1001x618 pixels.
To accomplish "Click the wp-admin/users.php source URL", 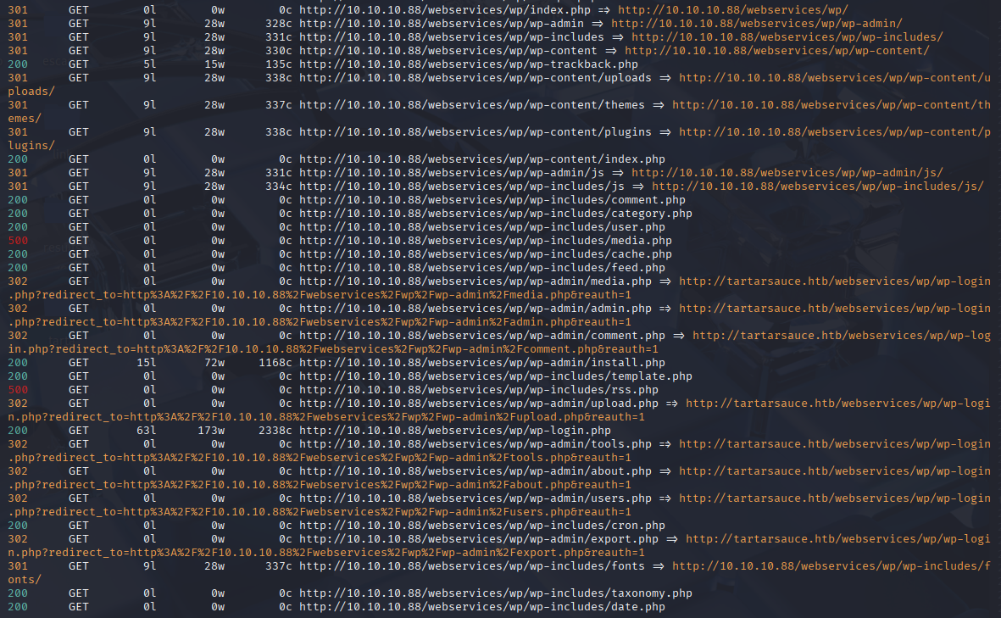I will 475,498.
